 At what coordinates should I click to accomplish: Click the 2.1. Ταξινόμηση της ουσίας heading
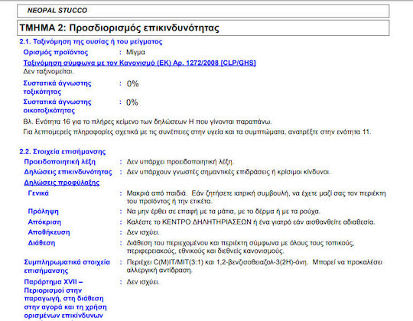91,41
